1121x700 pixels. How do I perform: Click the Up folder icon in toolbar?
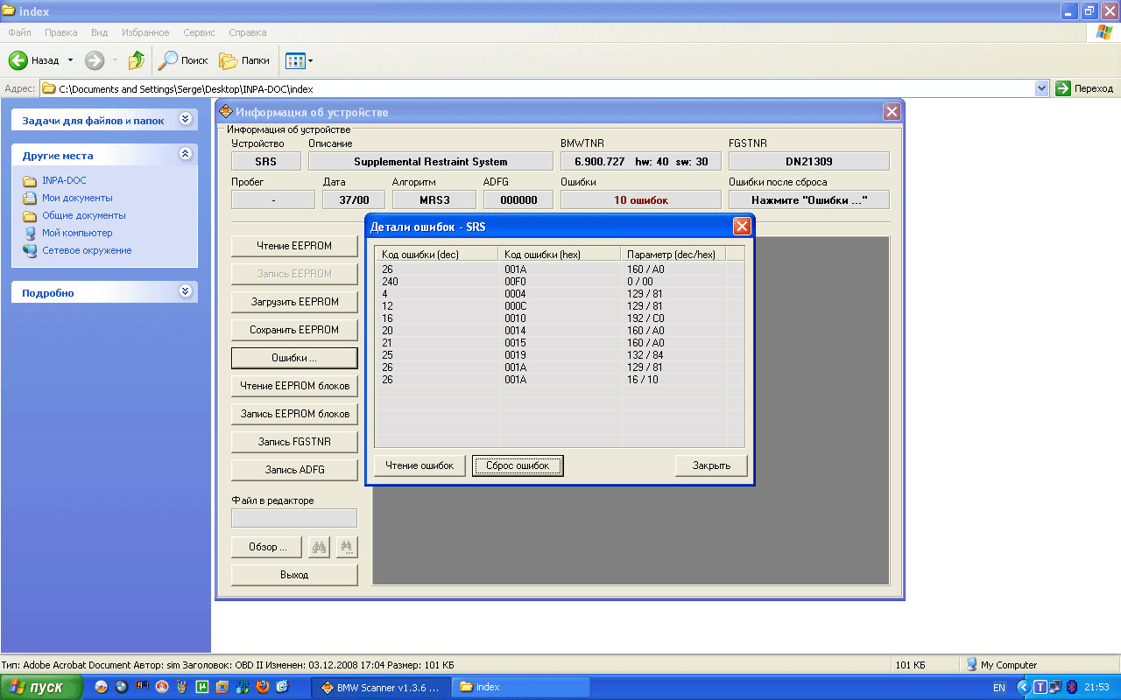coord(136,60)
